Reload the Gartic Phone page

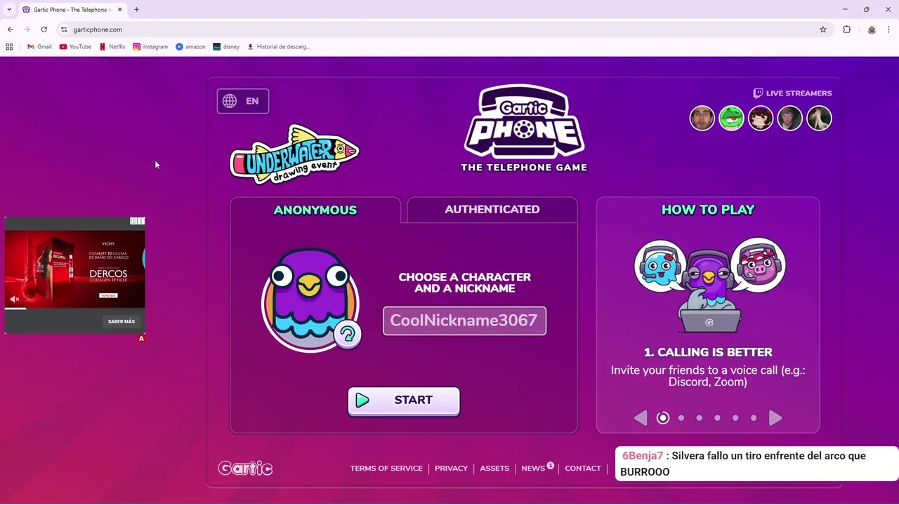[x=44, y=29]
